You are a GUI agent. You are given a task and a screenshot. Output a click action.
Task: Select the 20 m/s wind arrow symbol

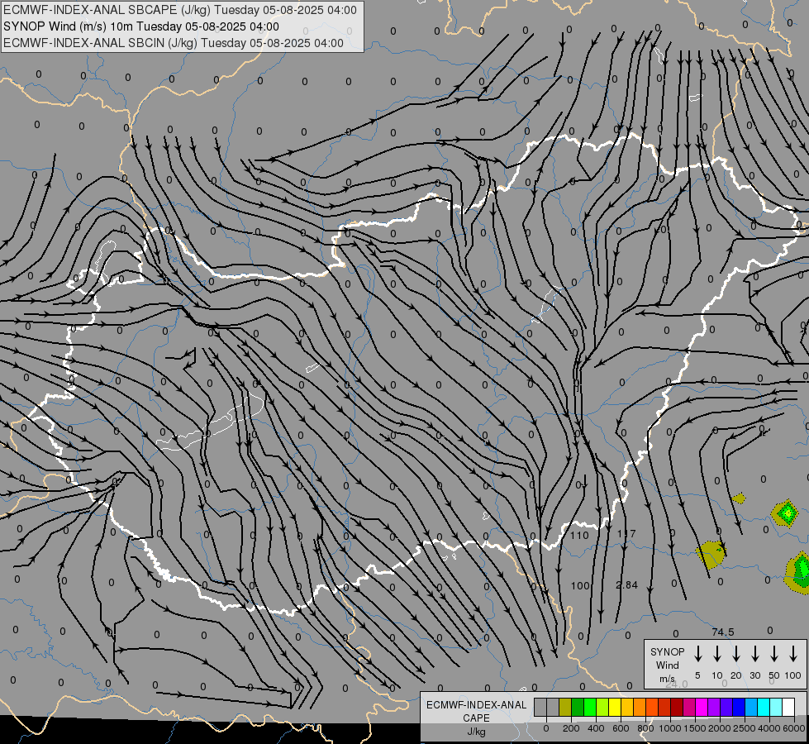click(736, 654)
